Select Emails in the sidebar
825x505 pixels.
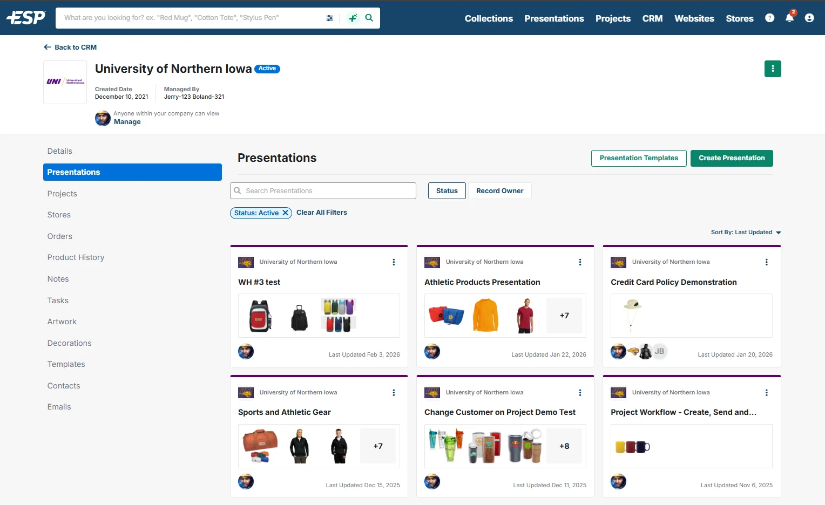click(132, 407)
